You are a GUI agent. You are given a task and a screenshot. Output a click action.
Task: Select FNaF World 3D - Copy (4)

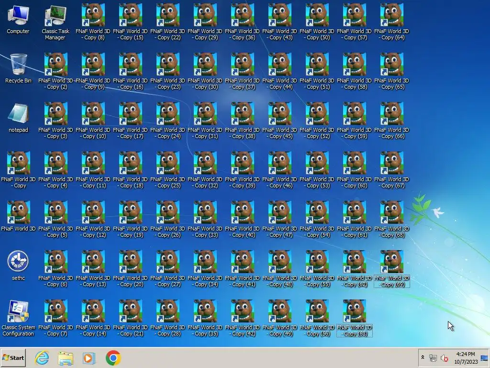56,170
